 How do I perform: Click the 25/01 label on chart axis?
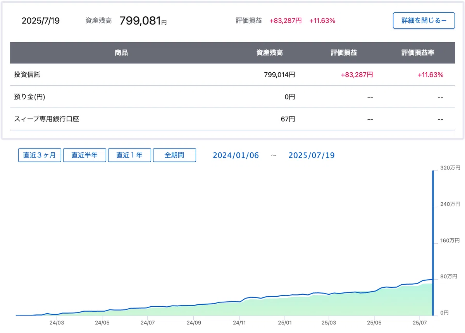coord(284,322)
